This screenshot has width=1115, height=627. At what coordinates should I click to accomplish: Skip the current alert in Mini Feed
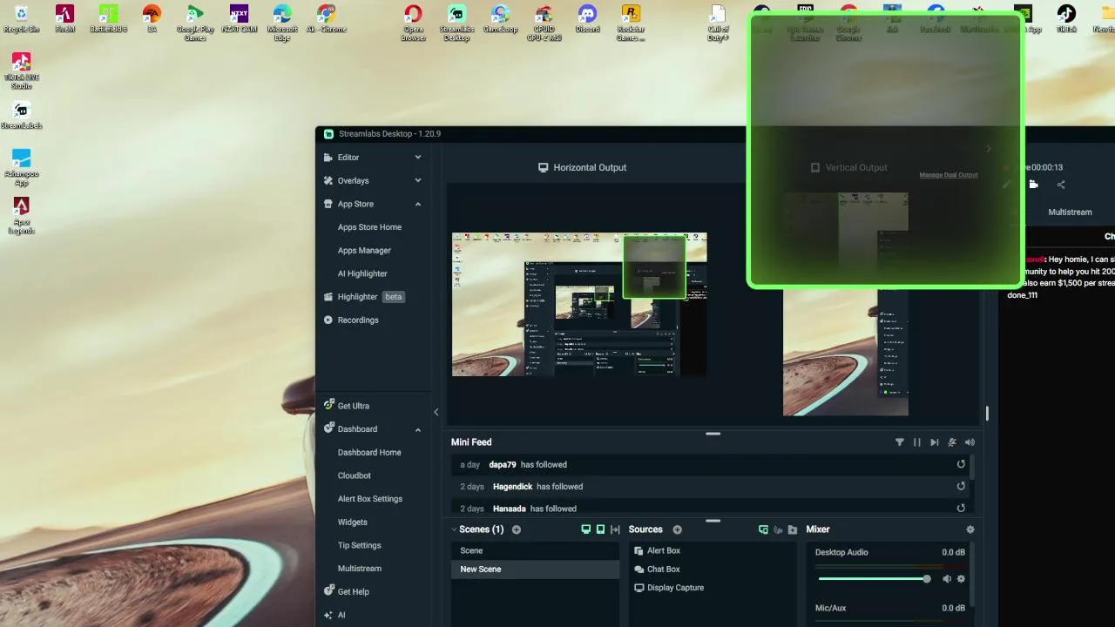pos(935,442)
